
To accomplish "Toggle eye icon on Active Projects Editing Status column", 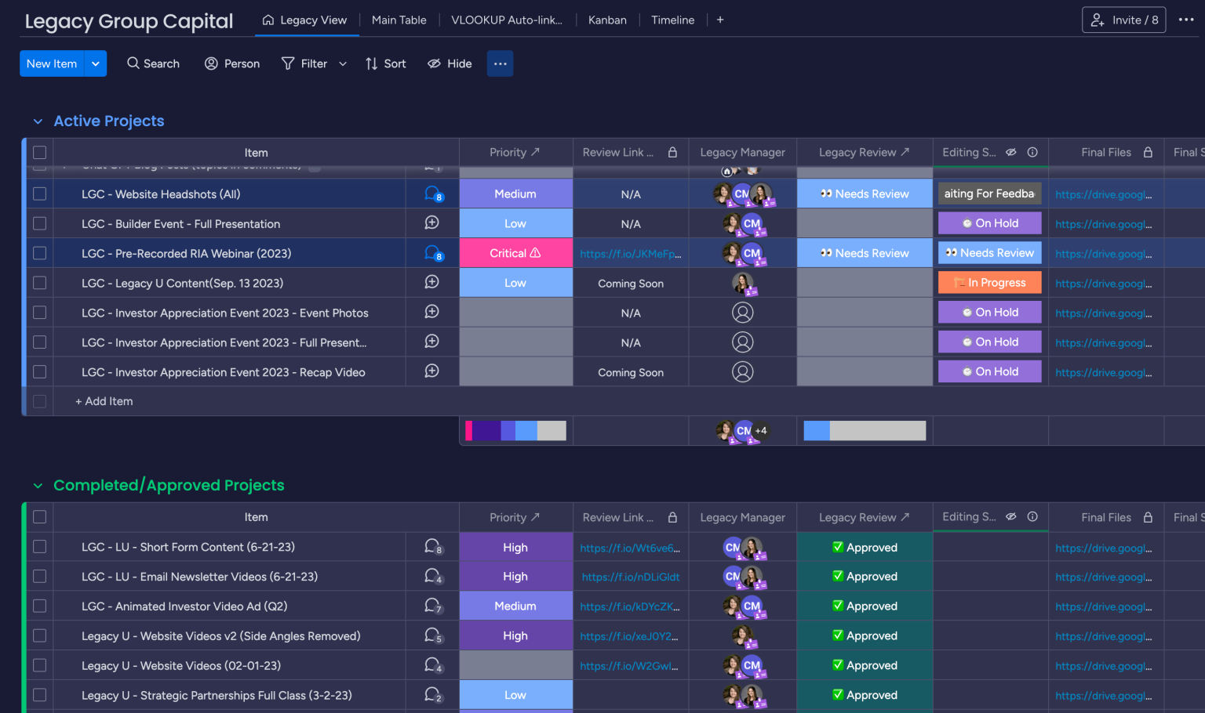I will click(x=1011, y=152).
